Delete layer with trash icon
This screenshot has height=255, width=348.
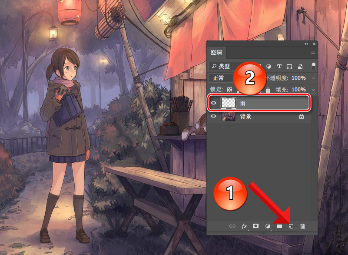[x=302, y=226]
